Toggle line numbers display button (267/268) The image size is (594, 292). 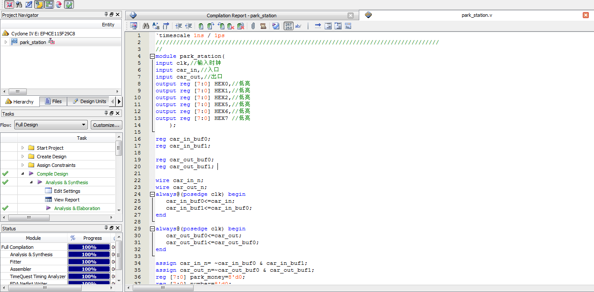pos(288,26)
